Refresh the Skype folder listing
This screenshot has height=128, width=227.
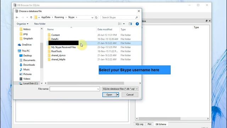[x=96, y=17]
